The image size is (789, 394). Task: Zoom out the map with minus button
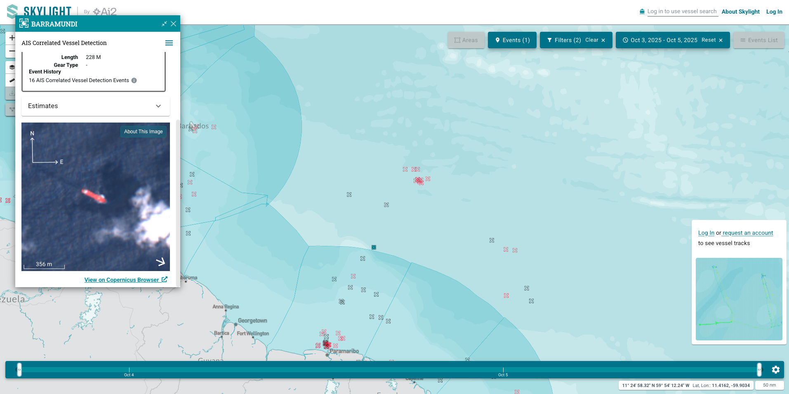coord(12,51)
